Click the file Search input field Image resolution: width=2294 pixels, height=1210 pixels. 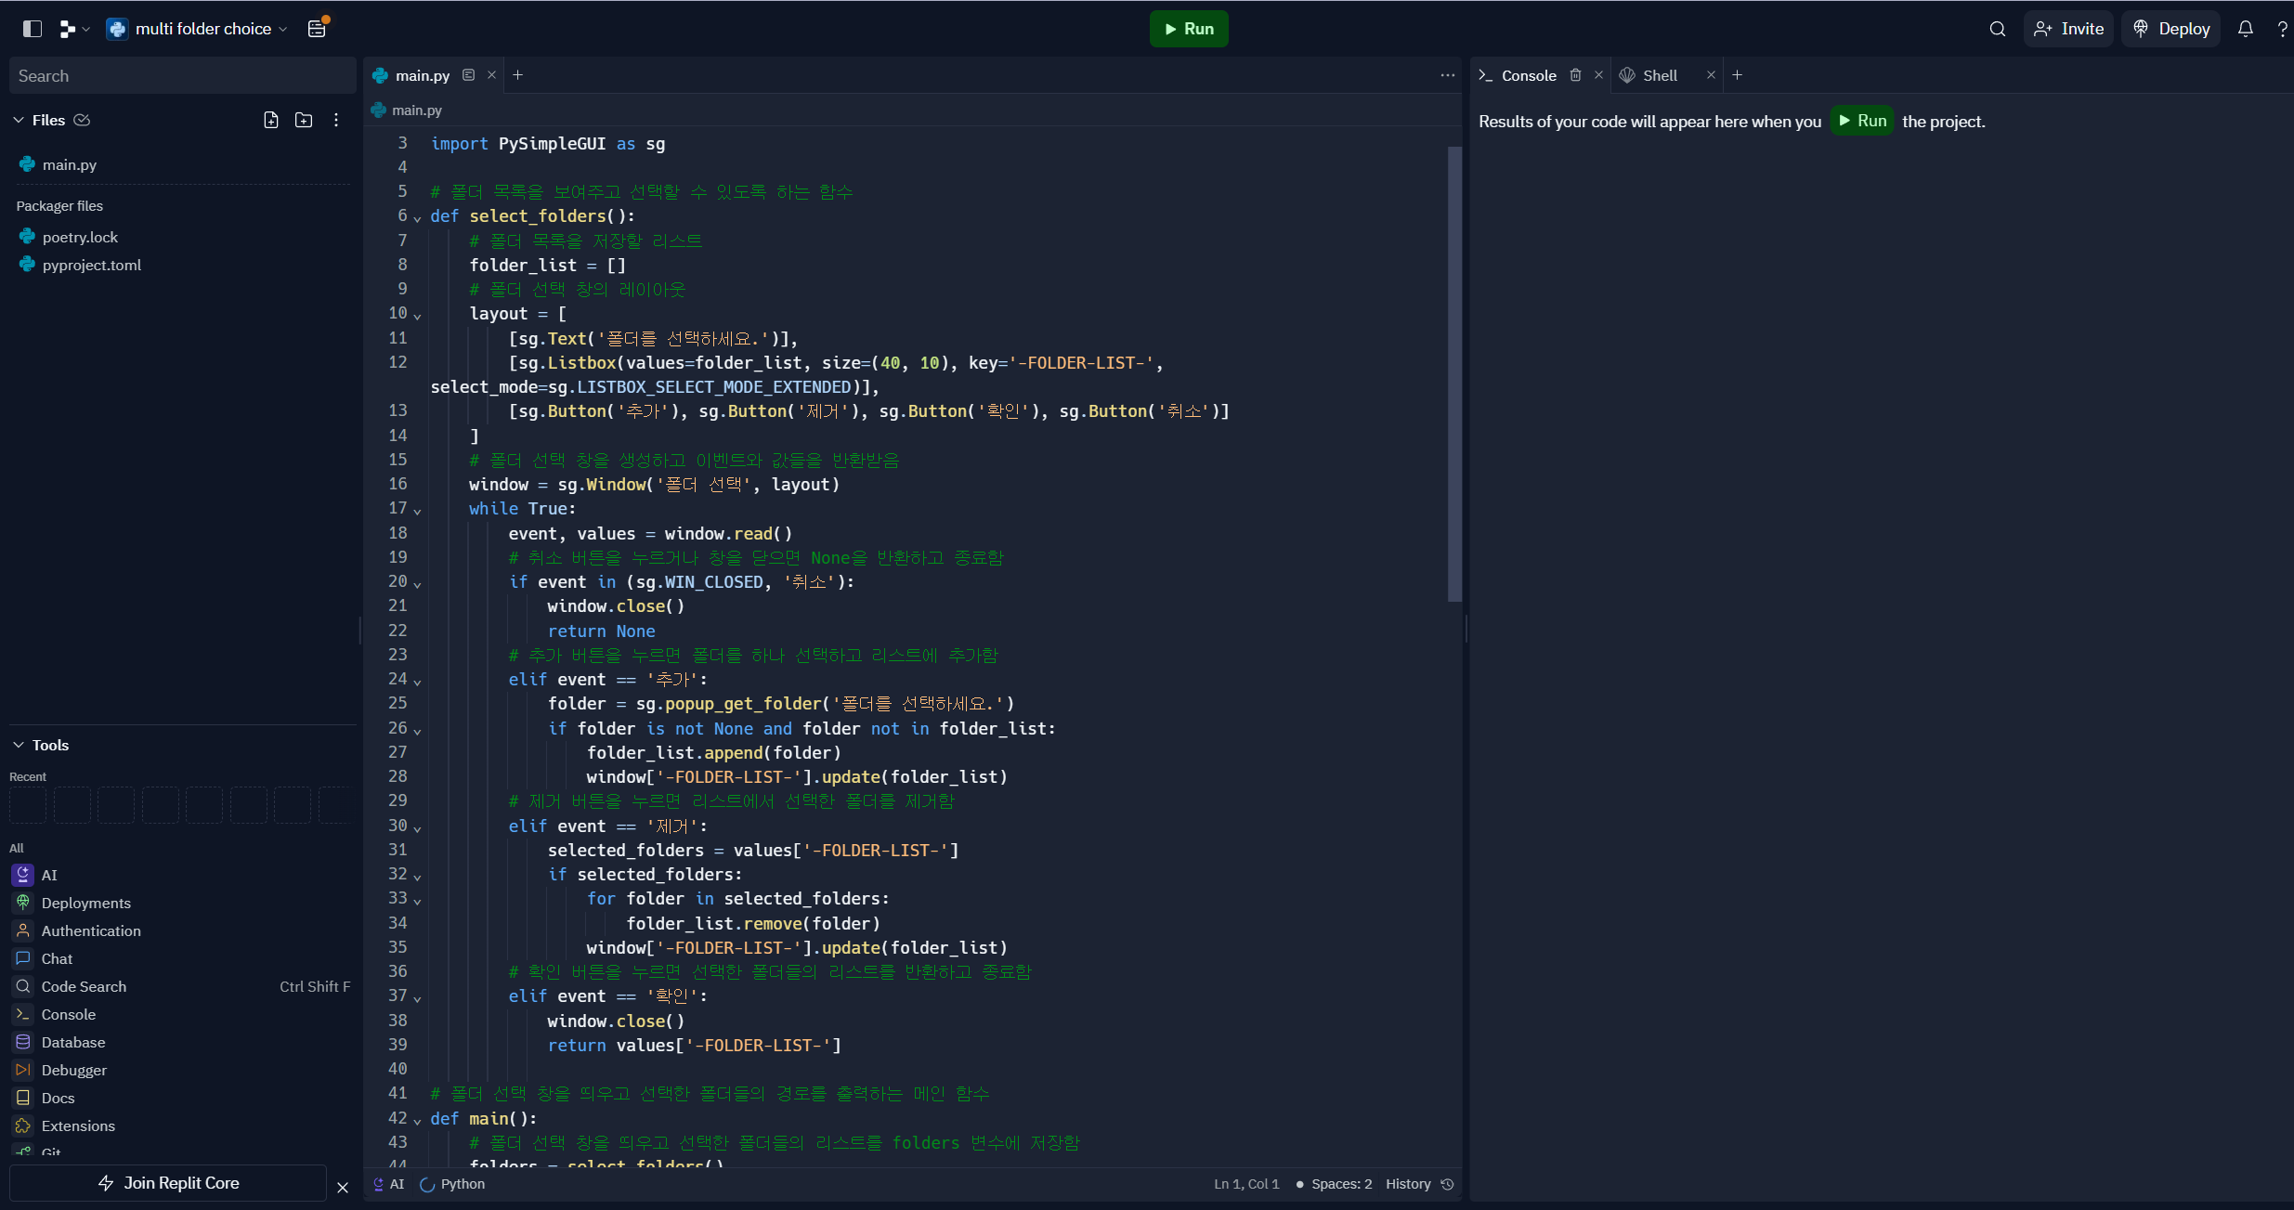(x=182, y=76)
